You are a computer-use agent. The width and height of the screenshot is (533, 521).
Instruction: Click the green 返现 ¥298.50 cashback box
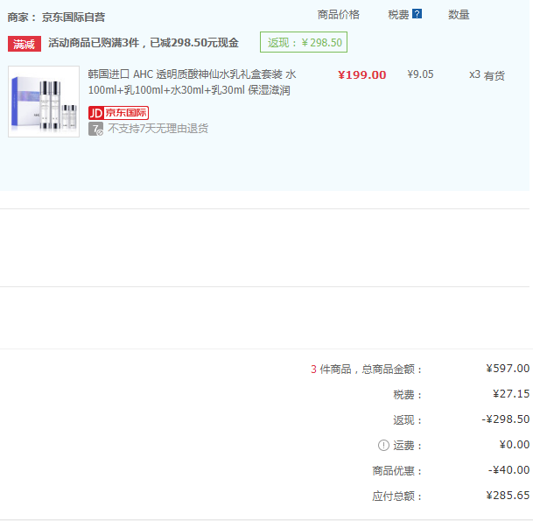click(x=304, y=42)
